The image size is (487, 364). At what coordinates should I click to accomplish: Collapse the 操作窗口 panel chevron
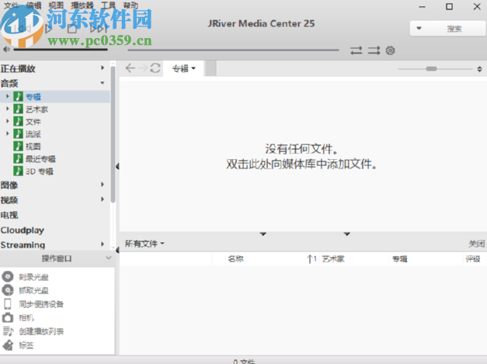[109, 258]
